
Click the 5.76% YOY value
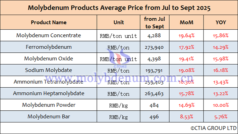tap(221, 117)
